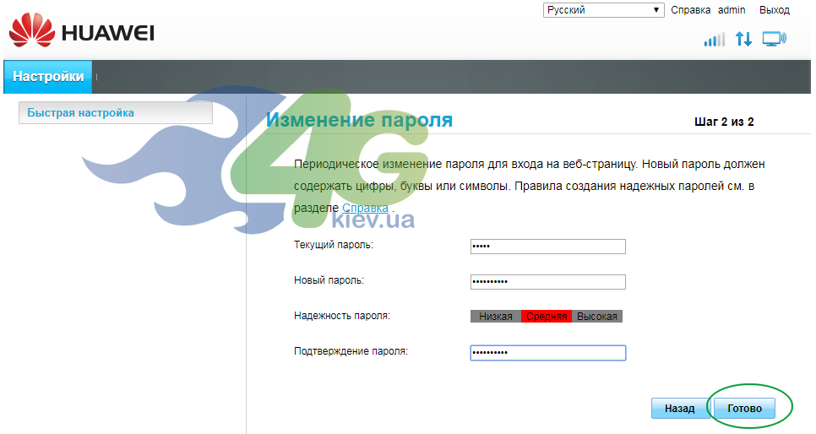Select Быстрая настройка in sidebar
816x434 pixels.
[x=116, y=112]
